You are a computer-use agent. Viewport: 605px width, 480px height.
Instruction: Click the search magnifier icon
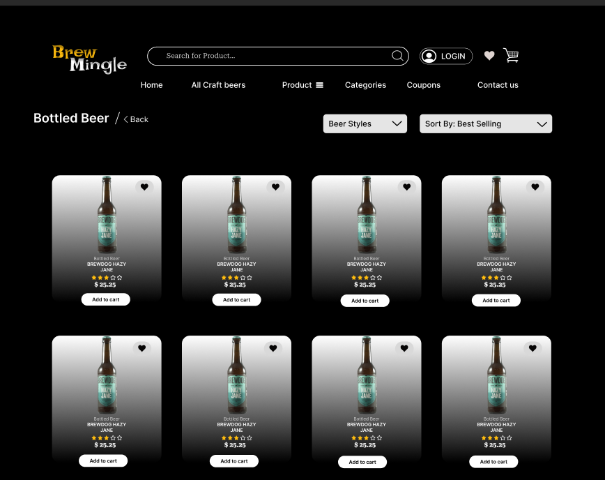[397, 56]
